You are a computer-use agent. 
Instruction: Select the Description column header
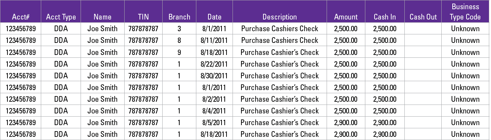(280, 17)
